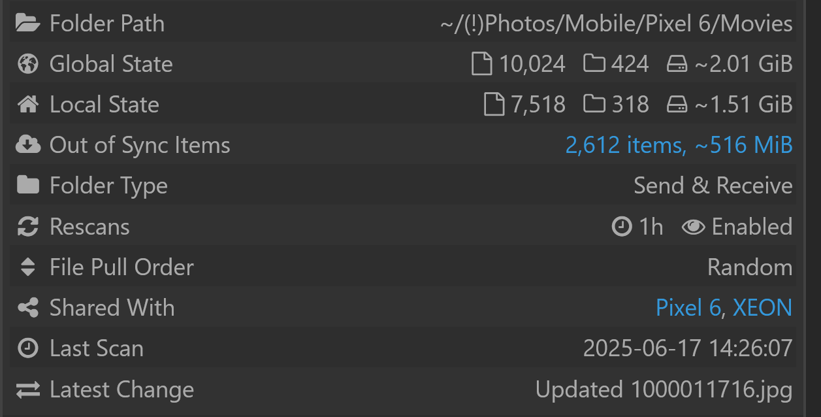The width and height of the screenshot is (821, 417).
Task: Click the refresh arrows icon beside Rescans
Action: [x=27, y=227]
